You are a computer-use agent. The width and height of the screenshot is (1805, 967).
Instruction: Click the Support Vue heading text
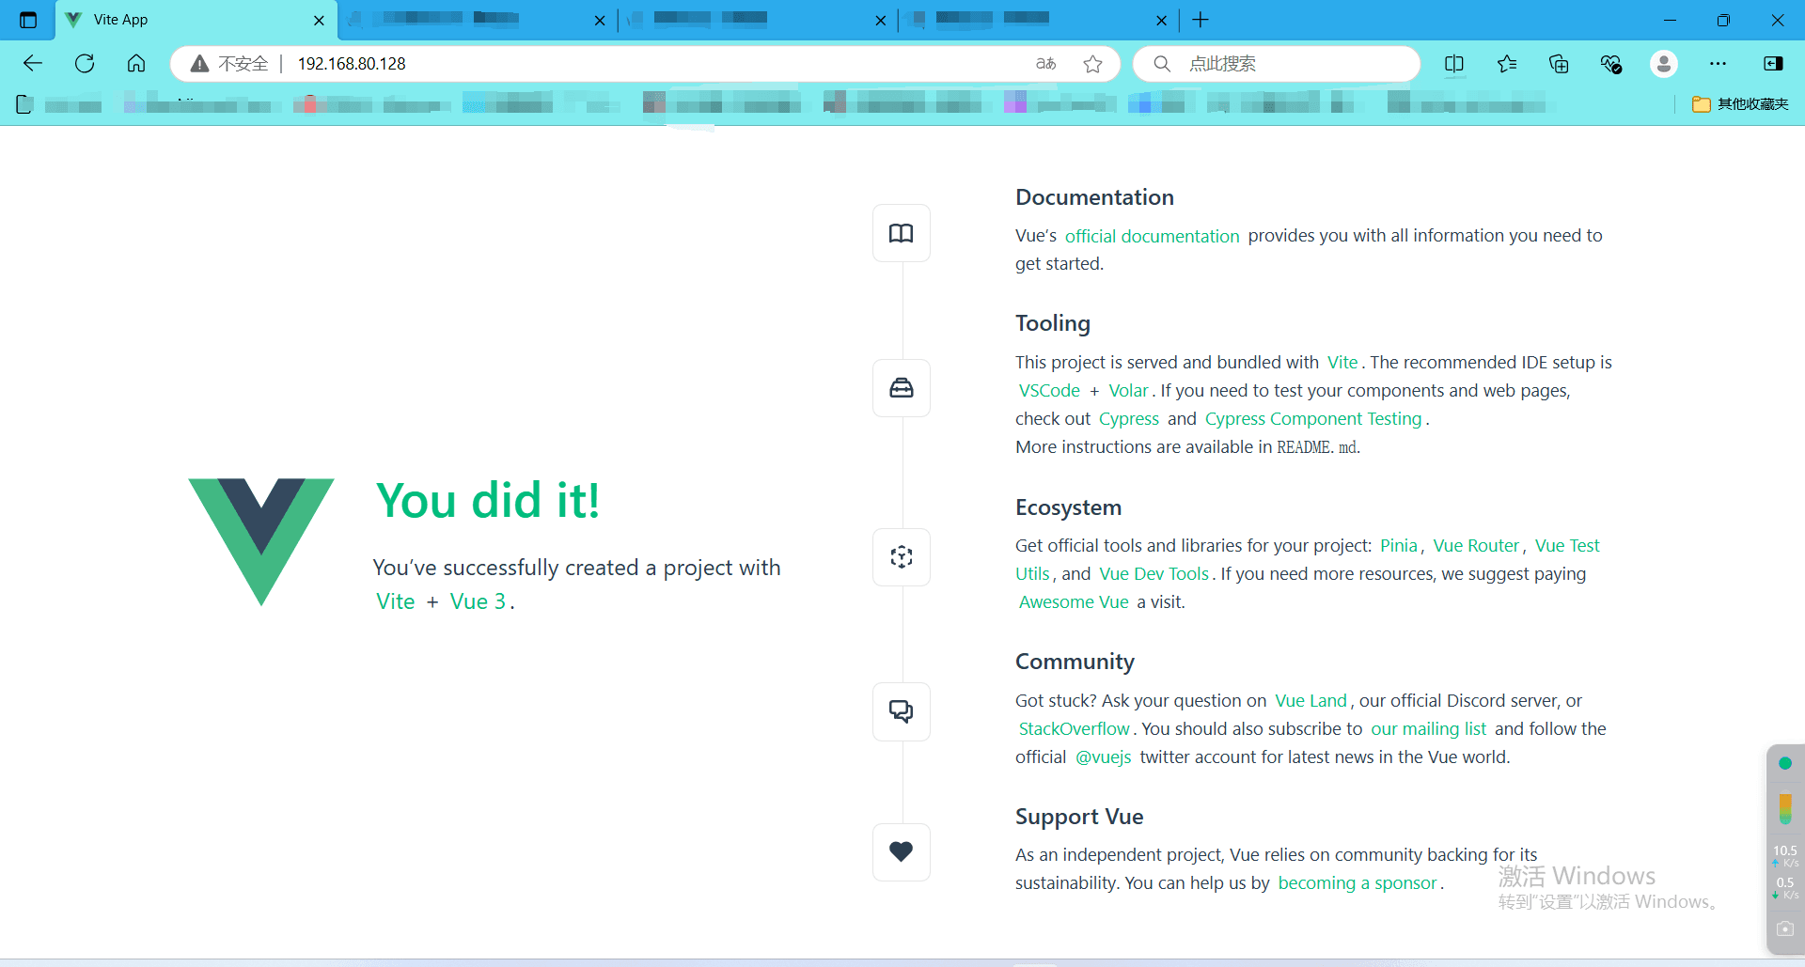click(1079, 817)
